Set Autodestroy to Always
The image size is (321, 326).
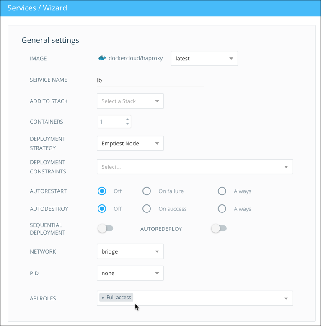tap(222, 209)
